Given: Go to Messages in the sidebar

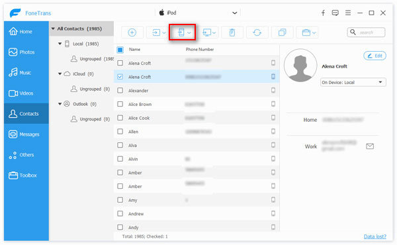Looking at the screenshot, I should [26, 134].
